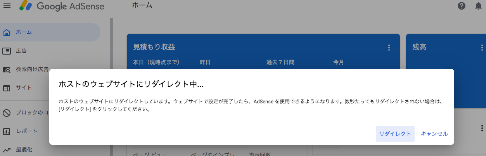Select ホーム in the sidebar

pos(50,32)
